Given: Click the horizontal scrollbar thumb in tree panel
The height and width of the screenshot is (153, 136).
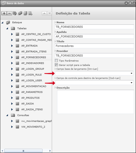Looking at the screenshot, I should coord(23,151).
